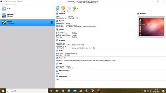Click the Windows Start button
Viewport: 166px width, 93px height.
click(3, 91)
